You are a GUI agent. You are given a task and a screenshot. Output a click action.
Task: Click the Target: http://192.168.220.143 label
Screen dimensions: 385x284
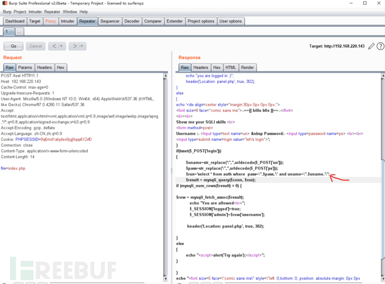tap(336, 46)
